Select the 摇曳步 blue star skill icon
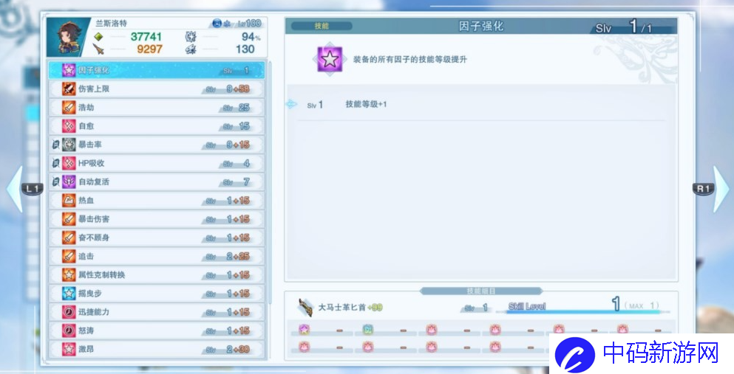Image resolution: width=734 pixels, height=374 pixels. click(69, 293)
